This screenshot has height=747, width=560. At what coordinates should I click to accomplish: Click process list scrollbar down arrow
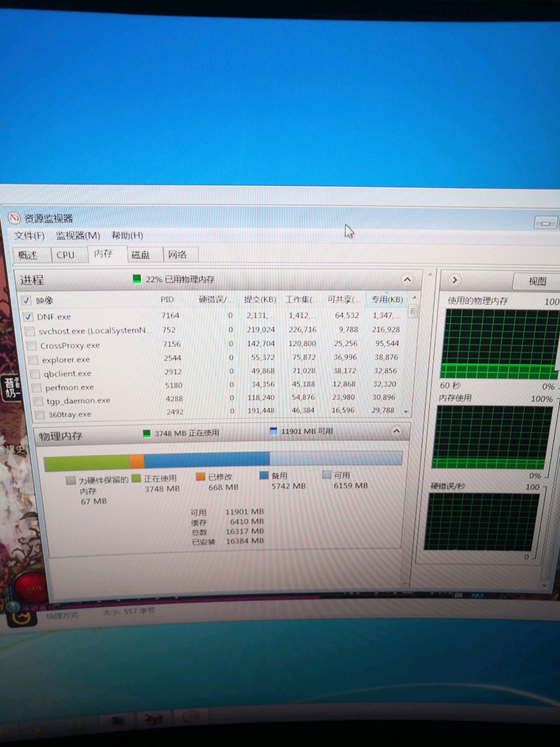pyautogui.click(x=406, y=412)
